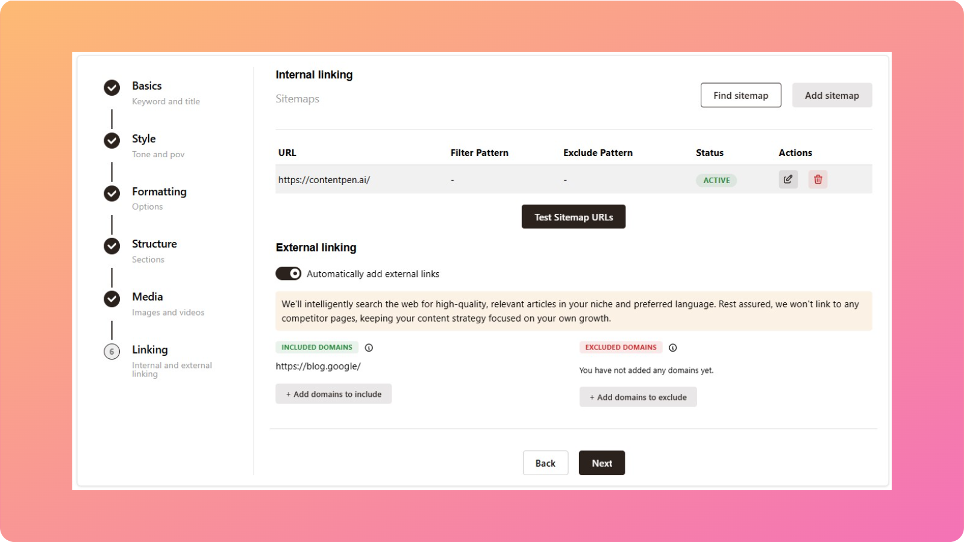Delete the contentpen.ai sitemap using the trash icon

click(818, 179)
